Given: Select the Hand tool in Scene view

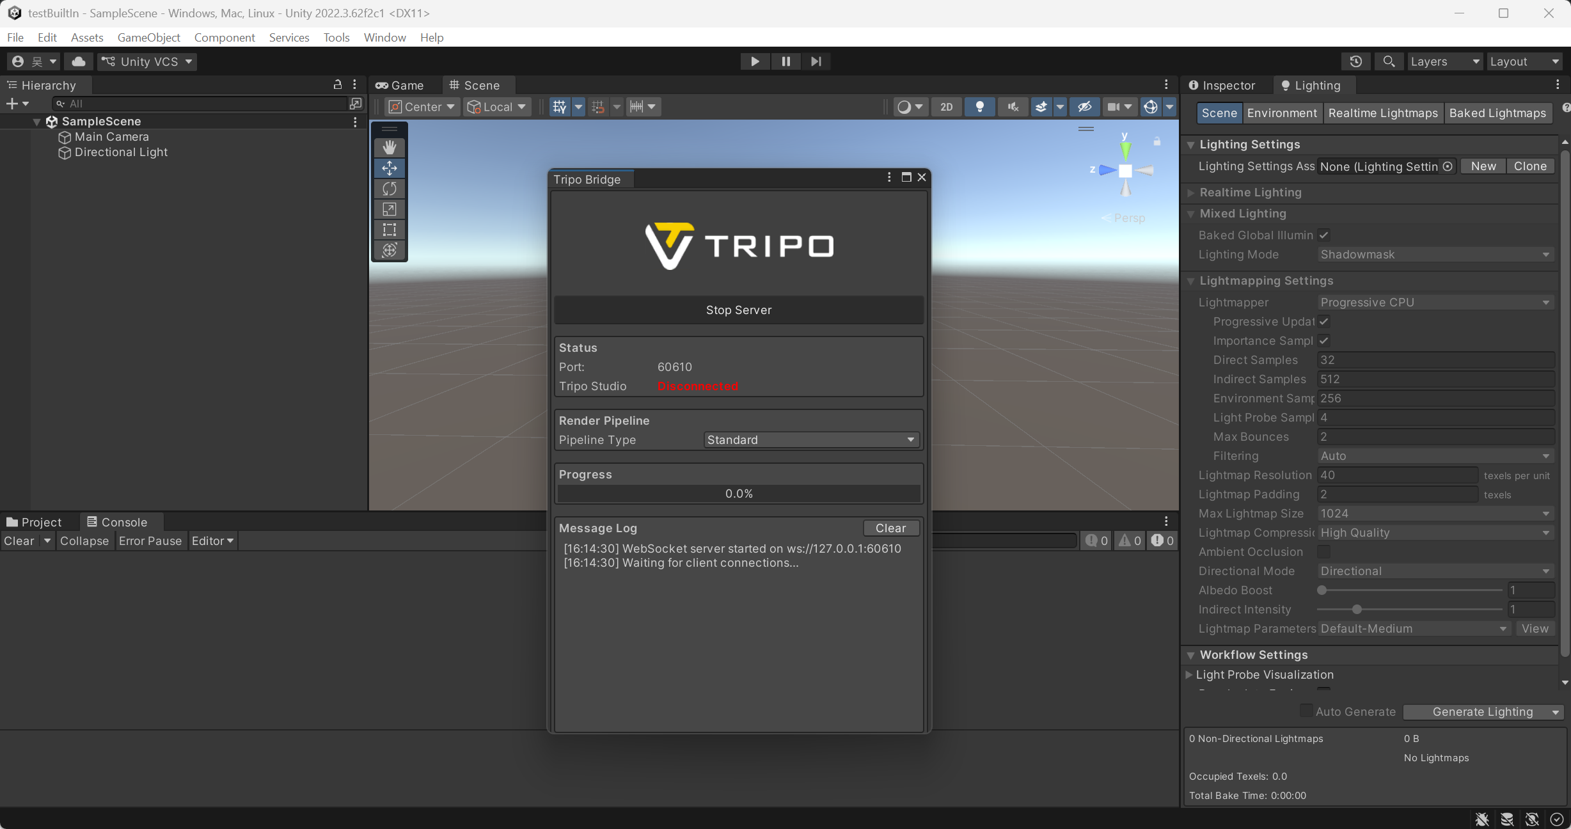Looking at the screenshot, I should (x=390, y=148).
